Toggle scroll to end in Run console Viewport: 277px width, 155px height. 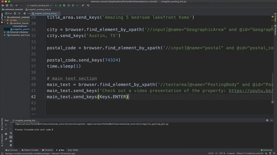pyautogui.click(x=11, y=137)
